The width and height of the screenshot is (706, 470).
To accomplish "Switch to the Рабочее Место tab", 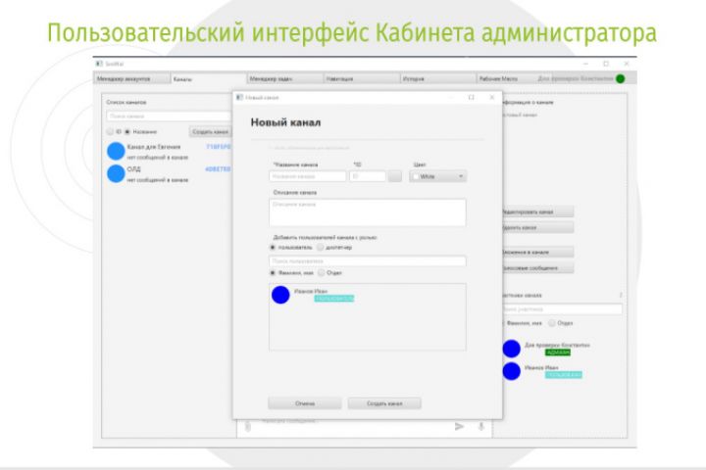I will (x=505, y=78).
